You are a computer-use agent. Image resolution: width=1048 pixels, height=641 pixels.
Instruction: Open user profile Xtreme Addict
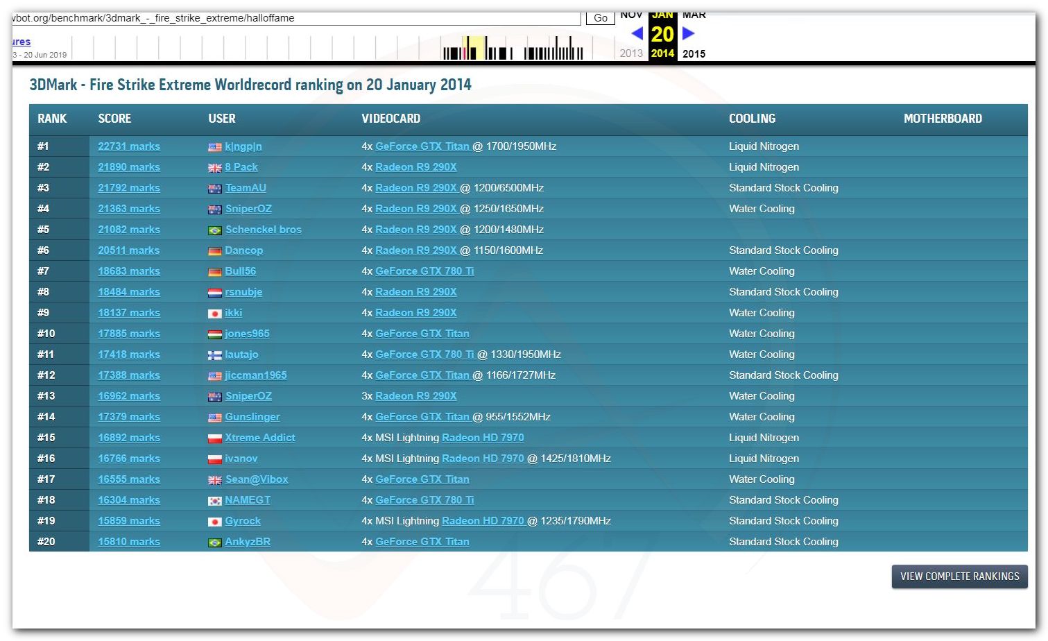[260, 438]
